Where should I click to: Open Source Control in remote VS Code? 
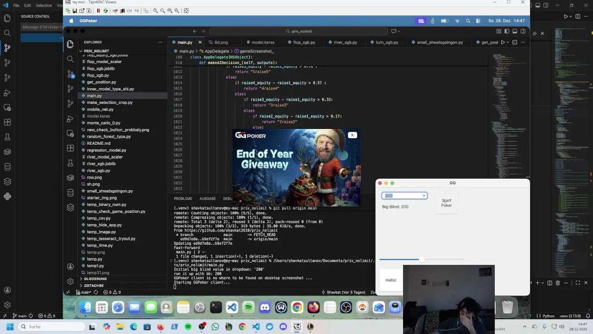pos(70,74)
